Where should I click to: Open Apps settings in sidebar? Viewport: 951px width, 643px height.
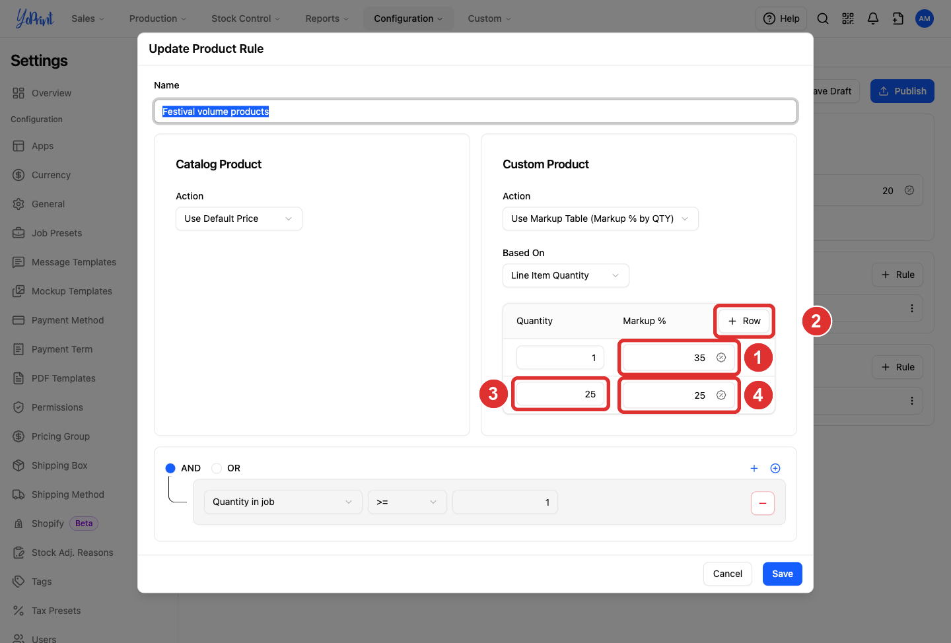tap(42, 146)
